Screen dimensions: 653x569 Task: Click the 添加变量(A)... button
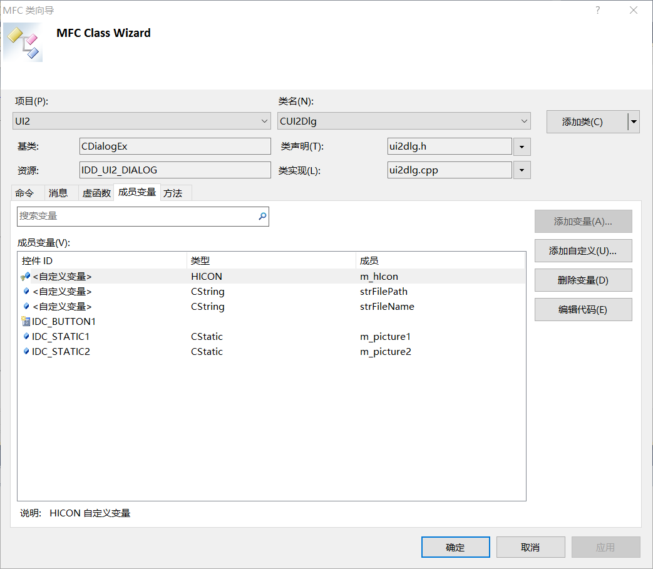coord(583,222)
